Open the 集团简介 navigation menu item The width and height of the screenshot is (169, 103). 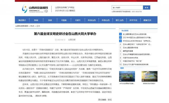[22, 20]
